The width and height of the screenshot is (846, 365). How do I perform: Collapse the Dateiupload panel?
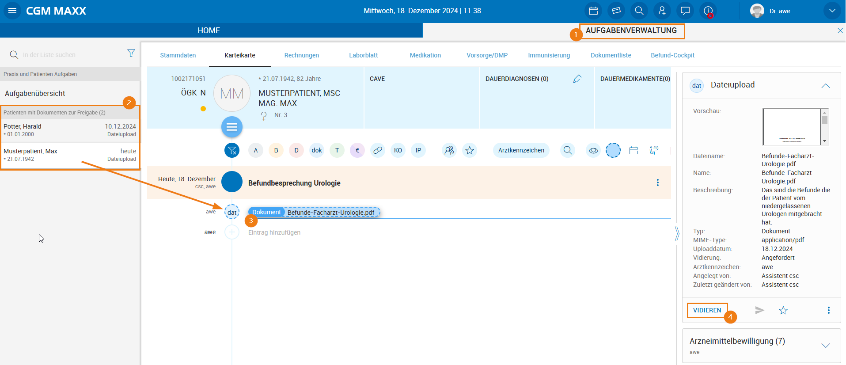tap(825, 86)
